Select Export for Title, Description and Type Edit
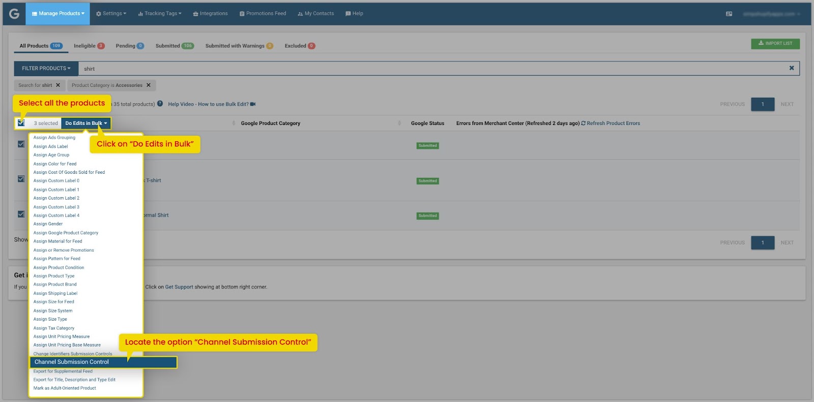 pos(74,380)
